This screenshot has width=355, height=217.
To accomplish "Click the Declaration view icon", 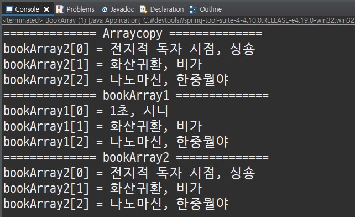I will (144, 9).
